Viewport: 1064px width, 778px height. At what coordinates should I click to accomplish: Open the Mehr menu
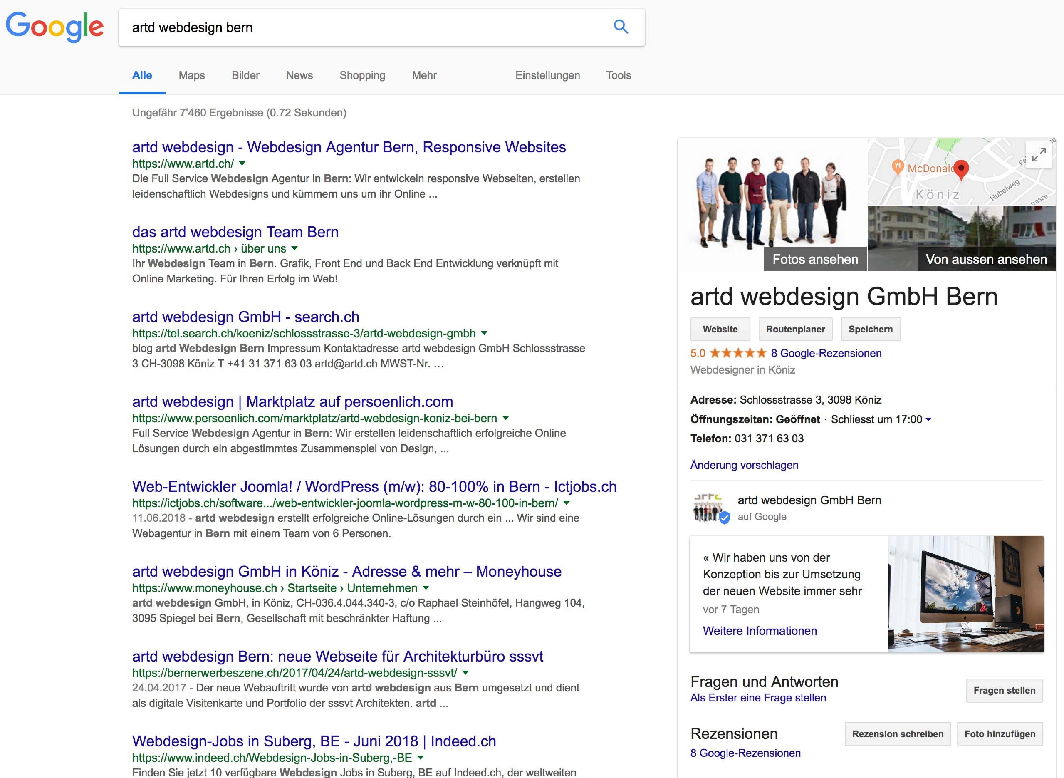point(424,75)
